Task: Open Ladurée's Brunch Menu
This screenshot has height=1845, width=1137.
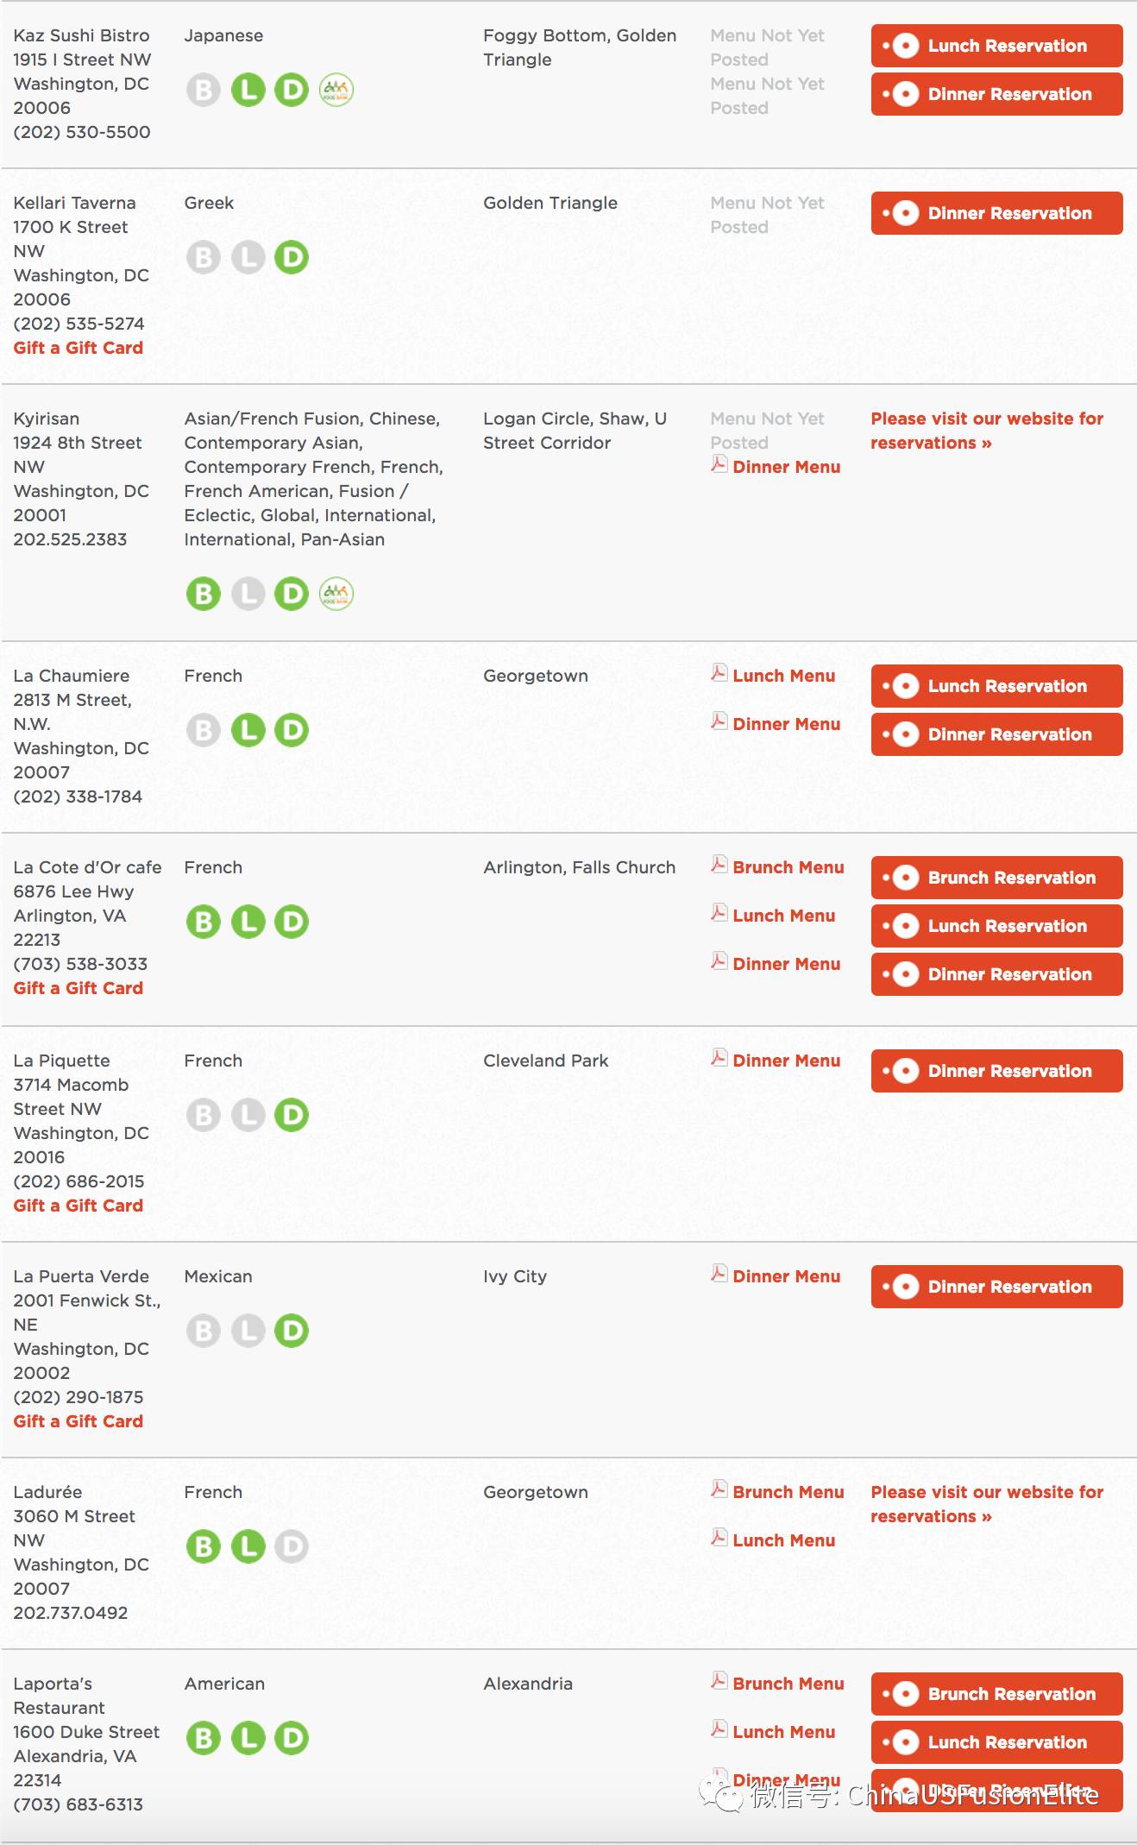Action: tap(788, 1492)
